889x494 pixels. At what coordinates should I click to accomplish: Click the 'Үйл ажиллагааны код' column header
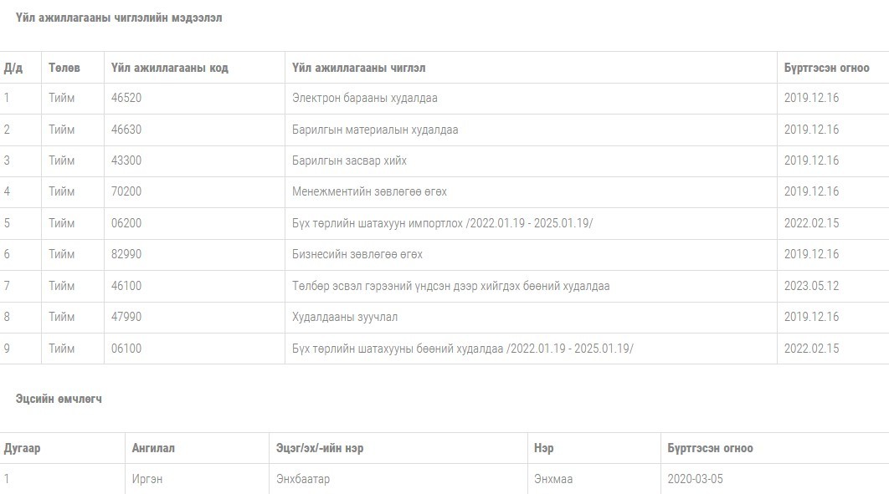pos(169,68)
